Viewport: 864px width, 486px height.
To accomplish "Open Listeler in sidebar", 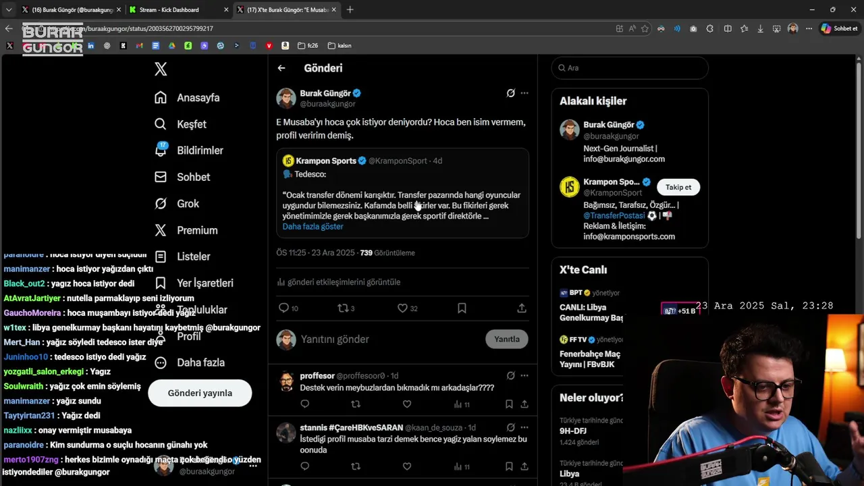I will [x=182, y=256].
